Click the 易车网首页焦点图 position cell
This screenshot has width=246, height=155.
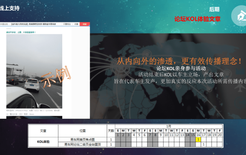point(82,139)
